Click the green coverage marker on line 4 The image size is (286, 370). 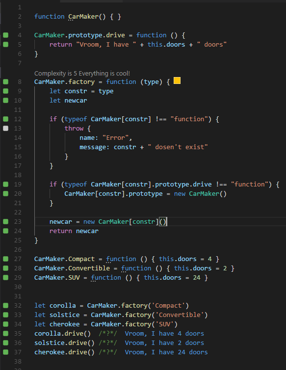tap(6, 35)
